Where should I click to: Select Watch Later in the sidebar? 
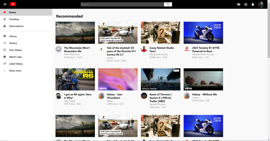pyautogui.click(x=15, y=57)
